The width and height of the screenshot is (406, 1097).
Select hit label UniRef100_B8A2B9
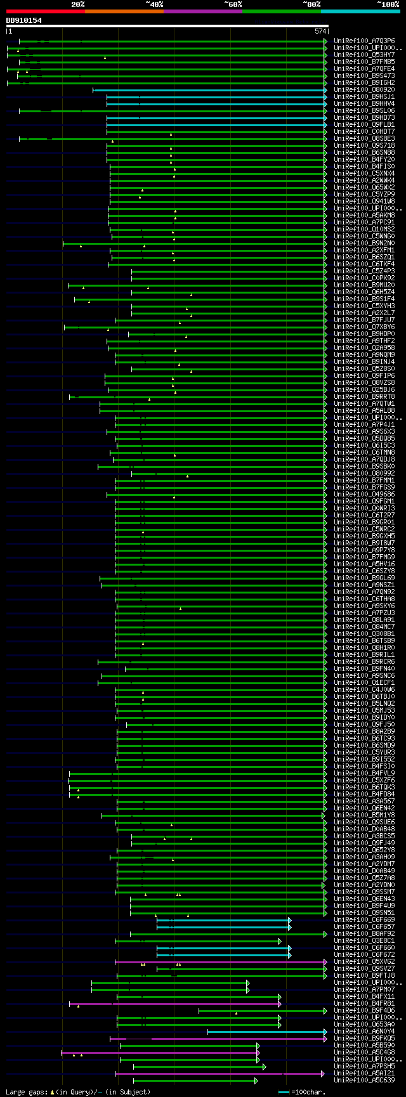(x=364, y=731)
